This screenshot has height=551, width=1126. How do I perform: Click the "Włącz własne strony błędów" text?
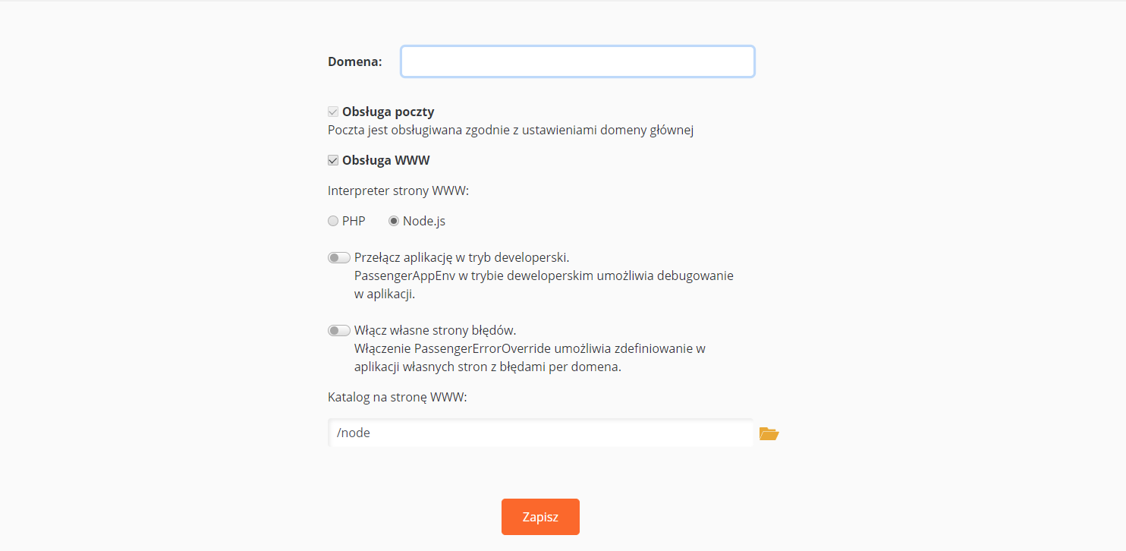point(435,331)
